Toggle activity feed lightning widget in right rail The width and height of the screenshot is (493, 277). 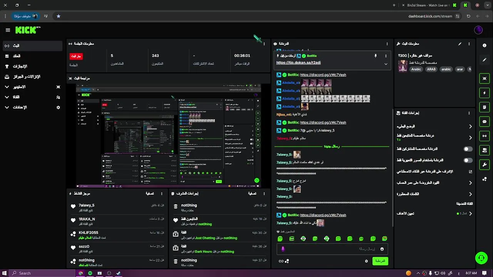tap(485, 93)
